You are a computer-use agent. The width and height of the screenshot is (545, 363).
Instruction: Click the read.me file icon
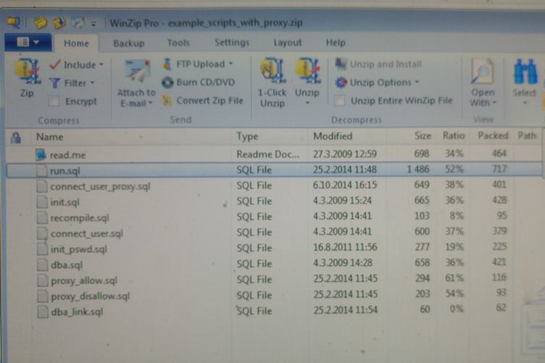click(x=41, y=154)
